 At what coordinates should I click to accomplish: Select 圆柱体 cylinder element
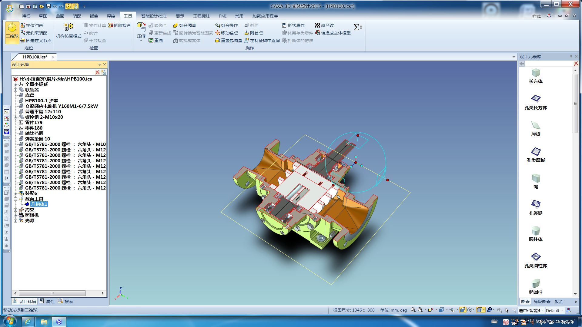tap(536, 234)
